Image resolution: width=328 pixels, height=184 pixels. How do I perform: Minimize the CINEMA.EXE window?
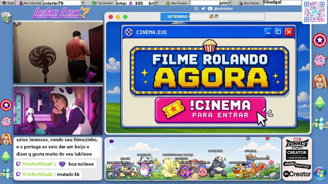(x=268, y=32)
